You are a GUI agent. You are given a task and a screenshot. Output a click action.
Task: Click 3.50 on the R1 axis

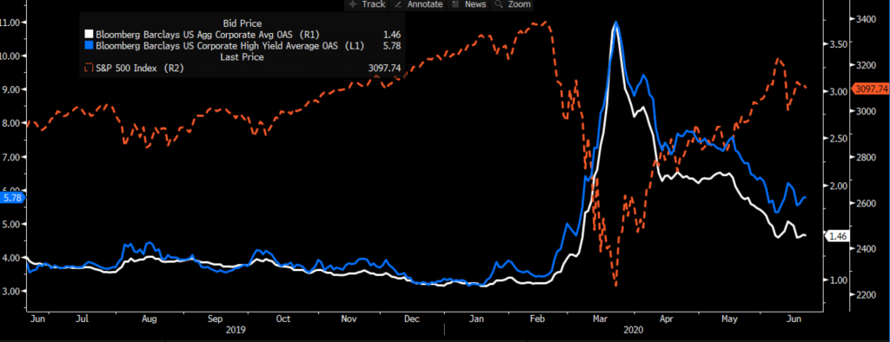coord(839,43)
